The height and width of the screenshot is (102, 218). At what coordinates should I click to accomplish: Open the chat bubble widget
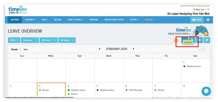(206, 91)
